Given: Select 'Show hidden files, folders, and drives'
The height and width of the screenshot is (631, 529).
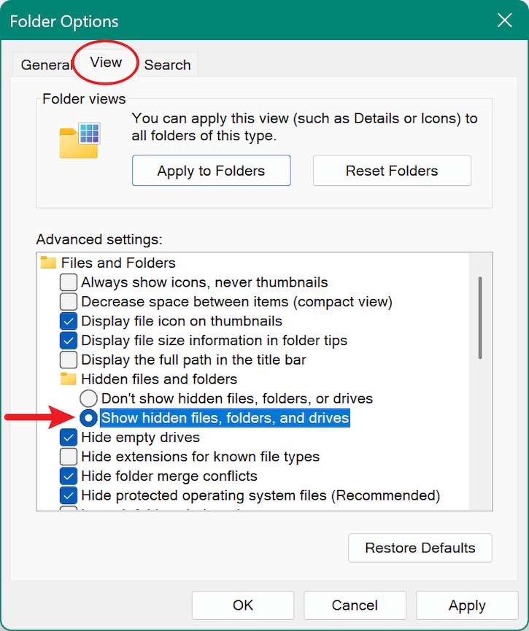Looking at the screenshot, I should coord(88,417).
